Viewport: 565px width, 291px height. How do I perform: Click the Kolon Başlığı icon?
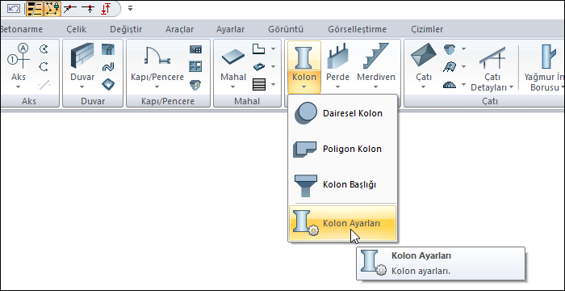(306, 186)
